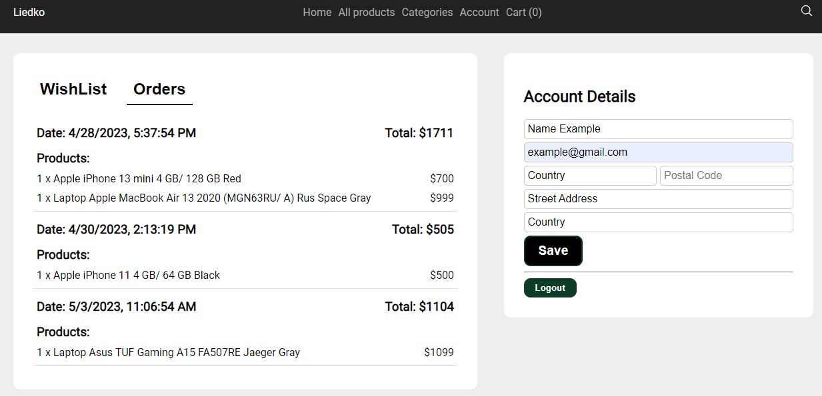The width and height of the screenshot is (822, 396).
Task: Open All products in navigation
Action: tap(366, 12)
